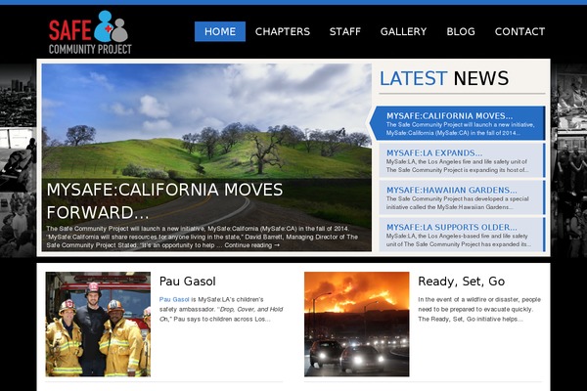This screenshot has height=391, width=587.
Task: Select the MySafe:LA Expands news item
Action: 462,160
